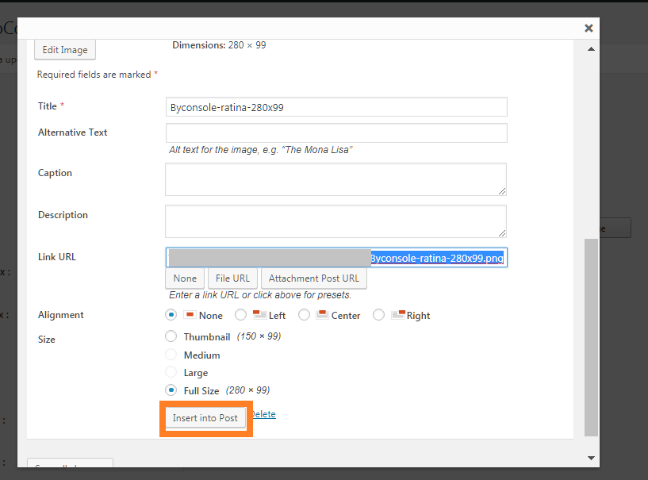The height and width of the screenshot is (480, 648).
Task: Click the Delete link
Action: point(263,414)
